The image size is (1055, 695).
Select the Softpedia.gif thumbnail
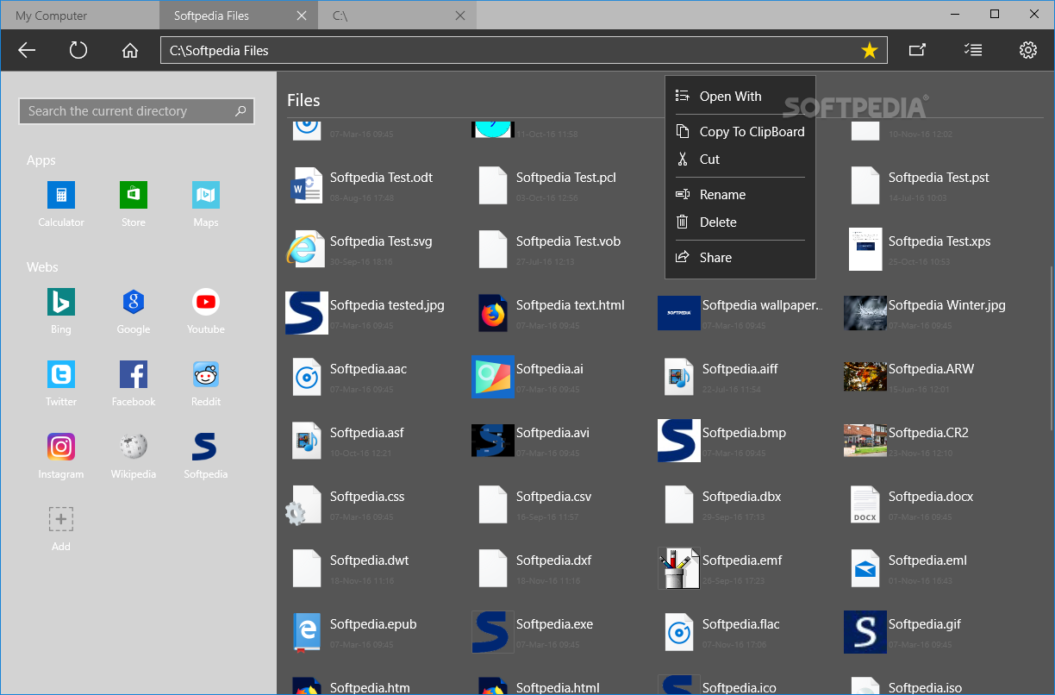click(x=865, y=632)
